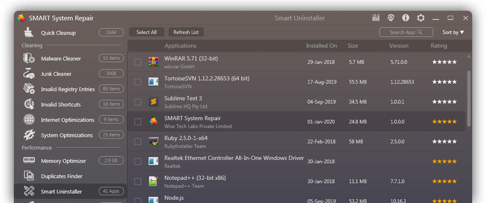Click the Notepad++ orange star rating
Screen dimensions: 486x203
click(444, 181)
